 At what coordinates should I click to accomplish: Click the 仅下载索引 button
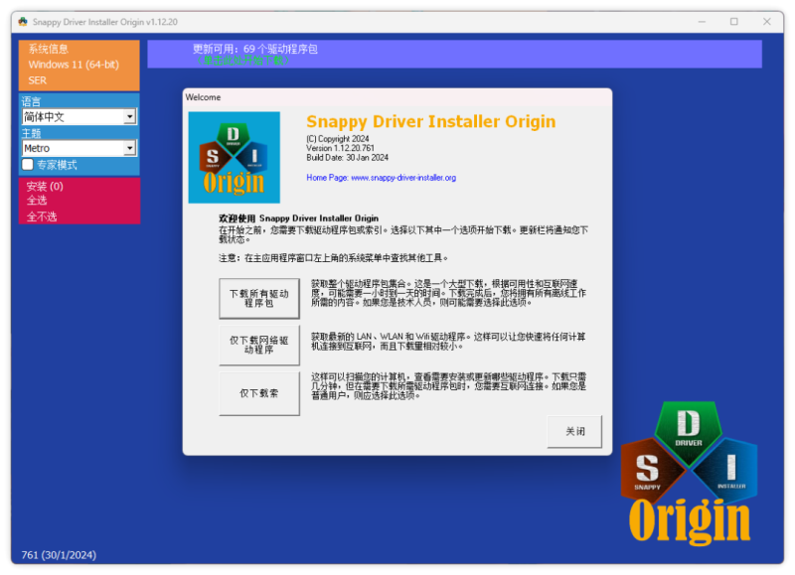click(258, 392)
